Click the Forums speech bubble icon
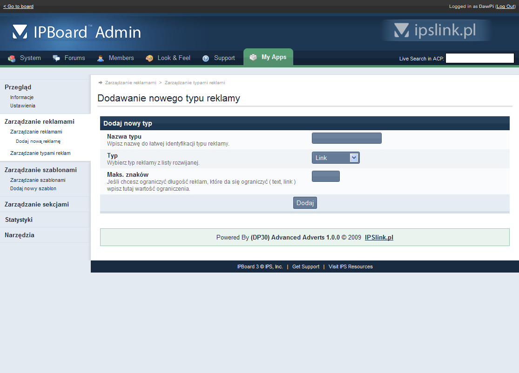519x373 pixels. point(56,59)
